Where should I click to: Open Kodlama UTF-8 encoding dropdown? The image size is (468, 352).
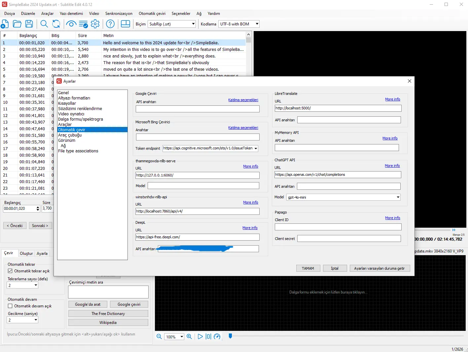239,24
